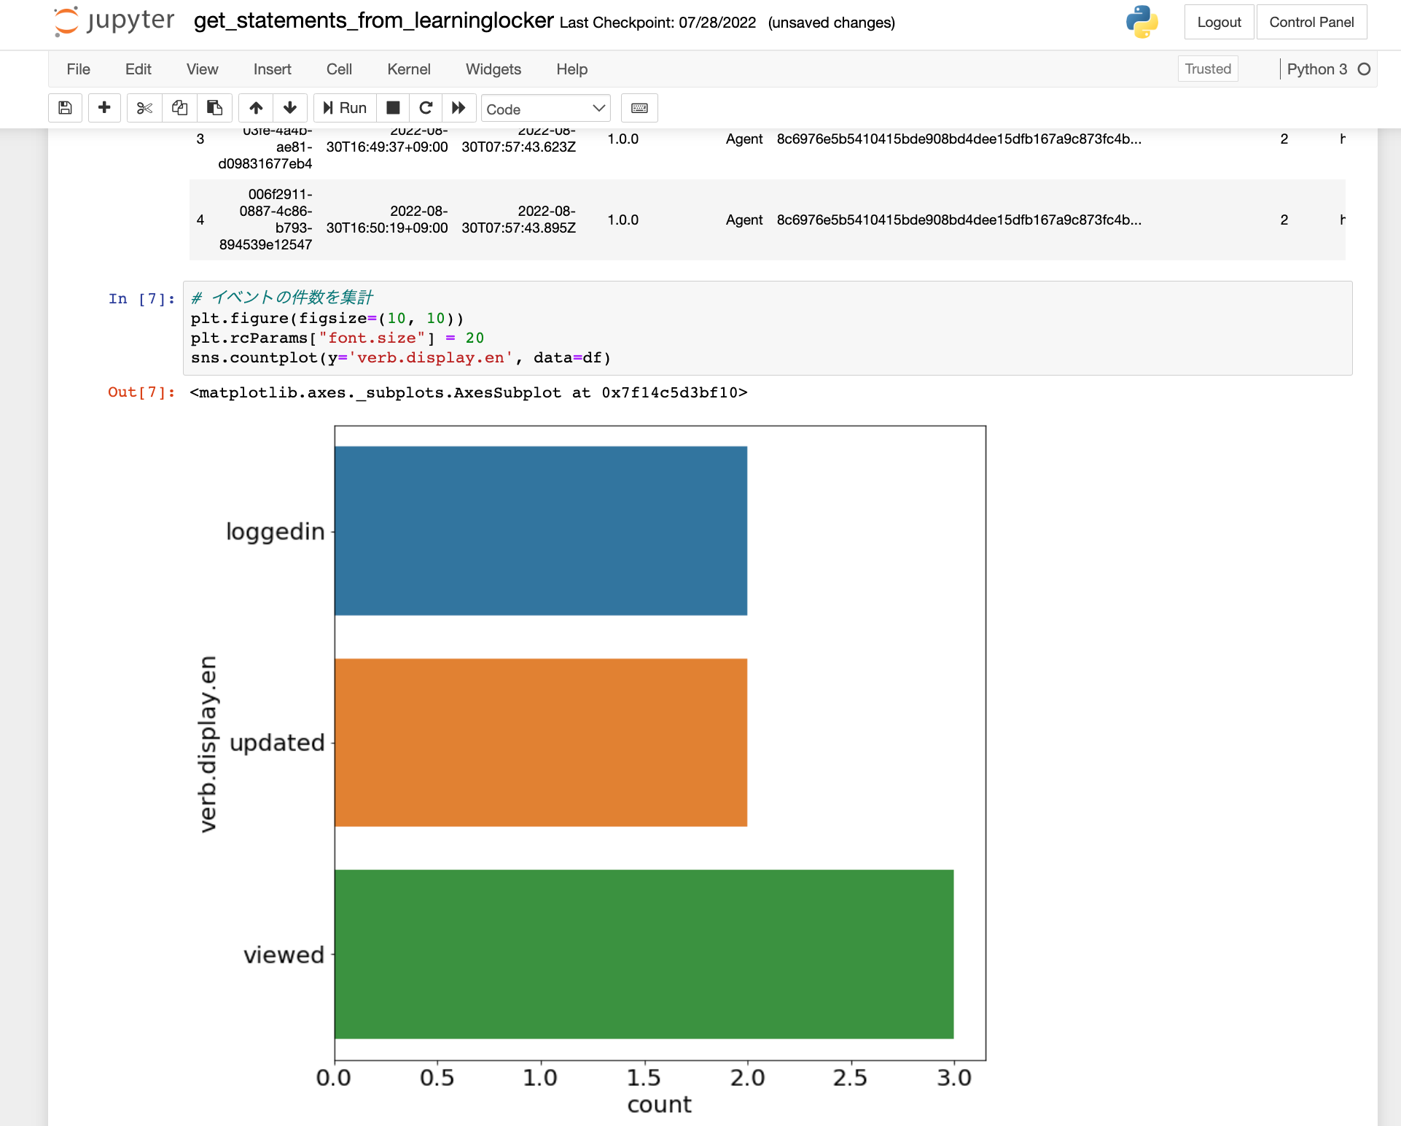Move selected cell up arrow
Screen dimensions: 1401x1126
(256, 108)
